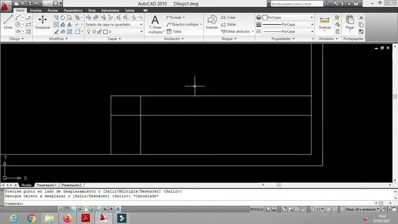Toggle the layer lock padlock icon
This screenshot has width=398, height=224.
point(99,32)
